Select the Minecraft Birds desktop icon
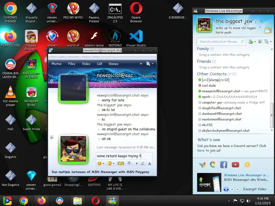 click(31, 96)
